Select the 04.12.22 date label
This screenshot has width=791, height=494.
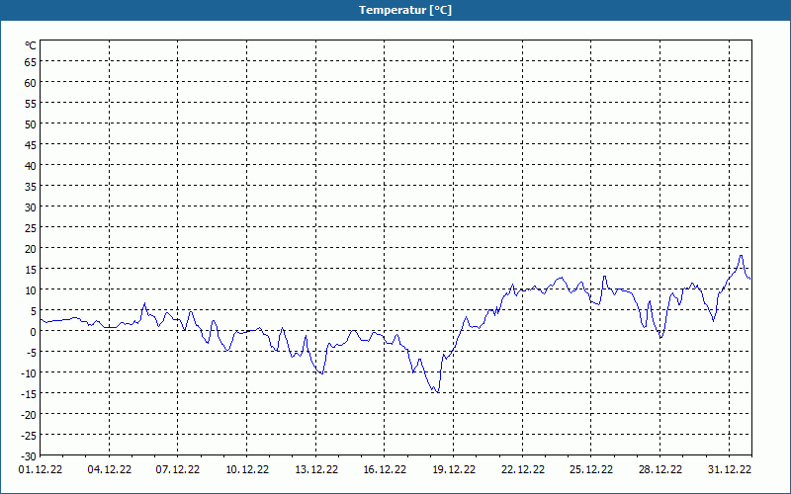click(x=110, y=469)
